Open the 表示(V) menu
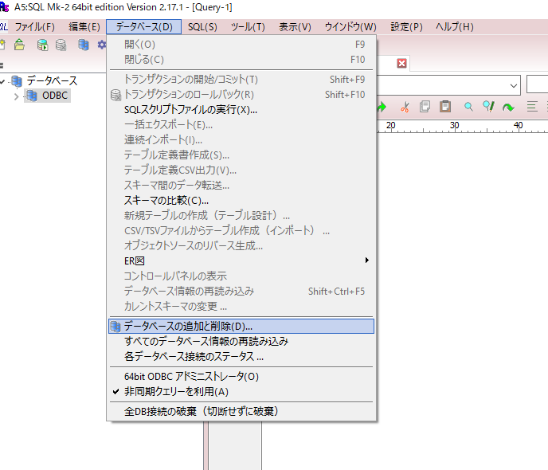 (x=295, y=27)
